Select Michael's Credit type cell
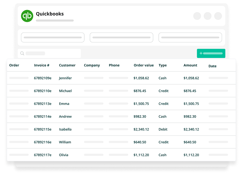 click(x=163, y=91)
